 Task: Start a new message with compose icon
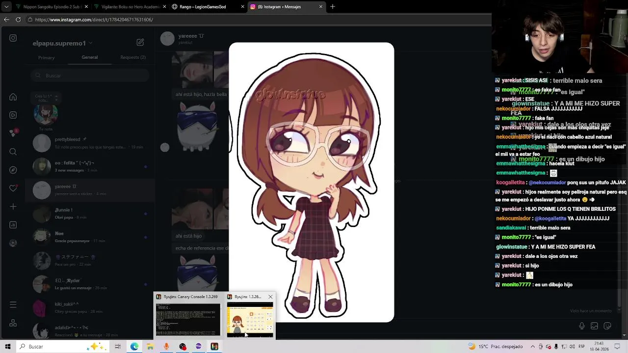coord(140,43)
